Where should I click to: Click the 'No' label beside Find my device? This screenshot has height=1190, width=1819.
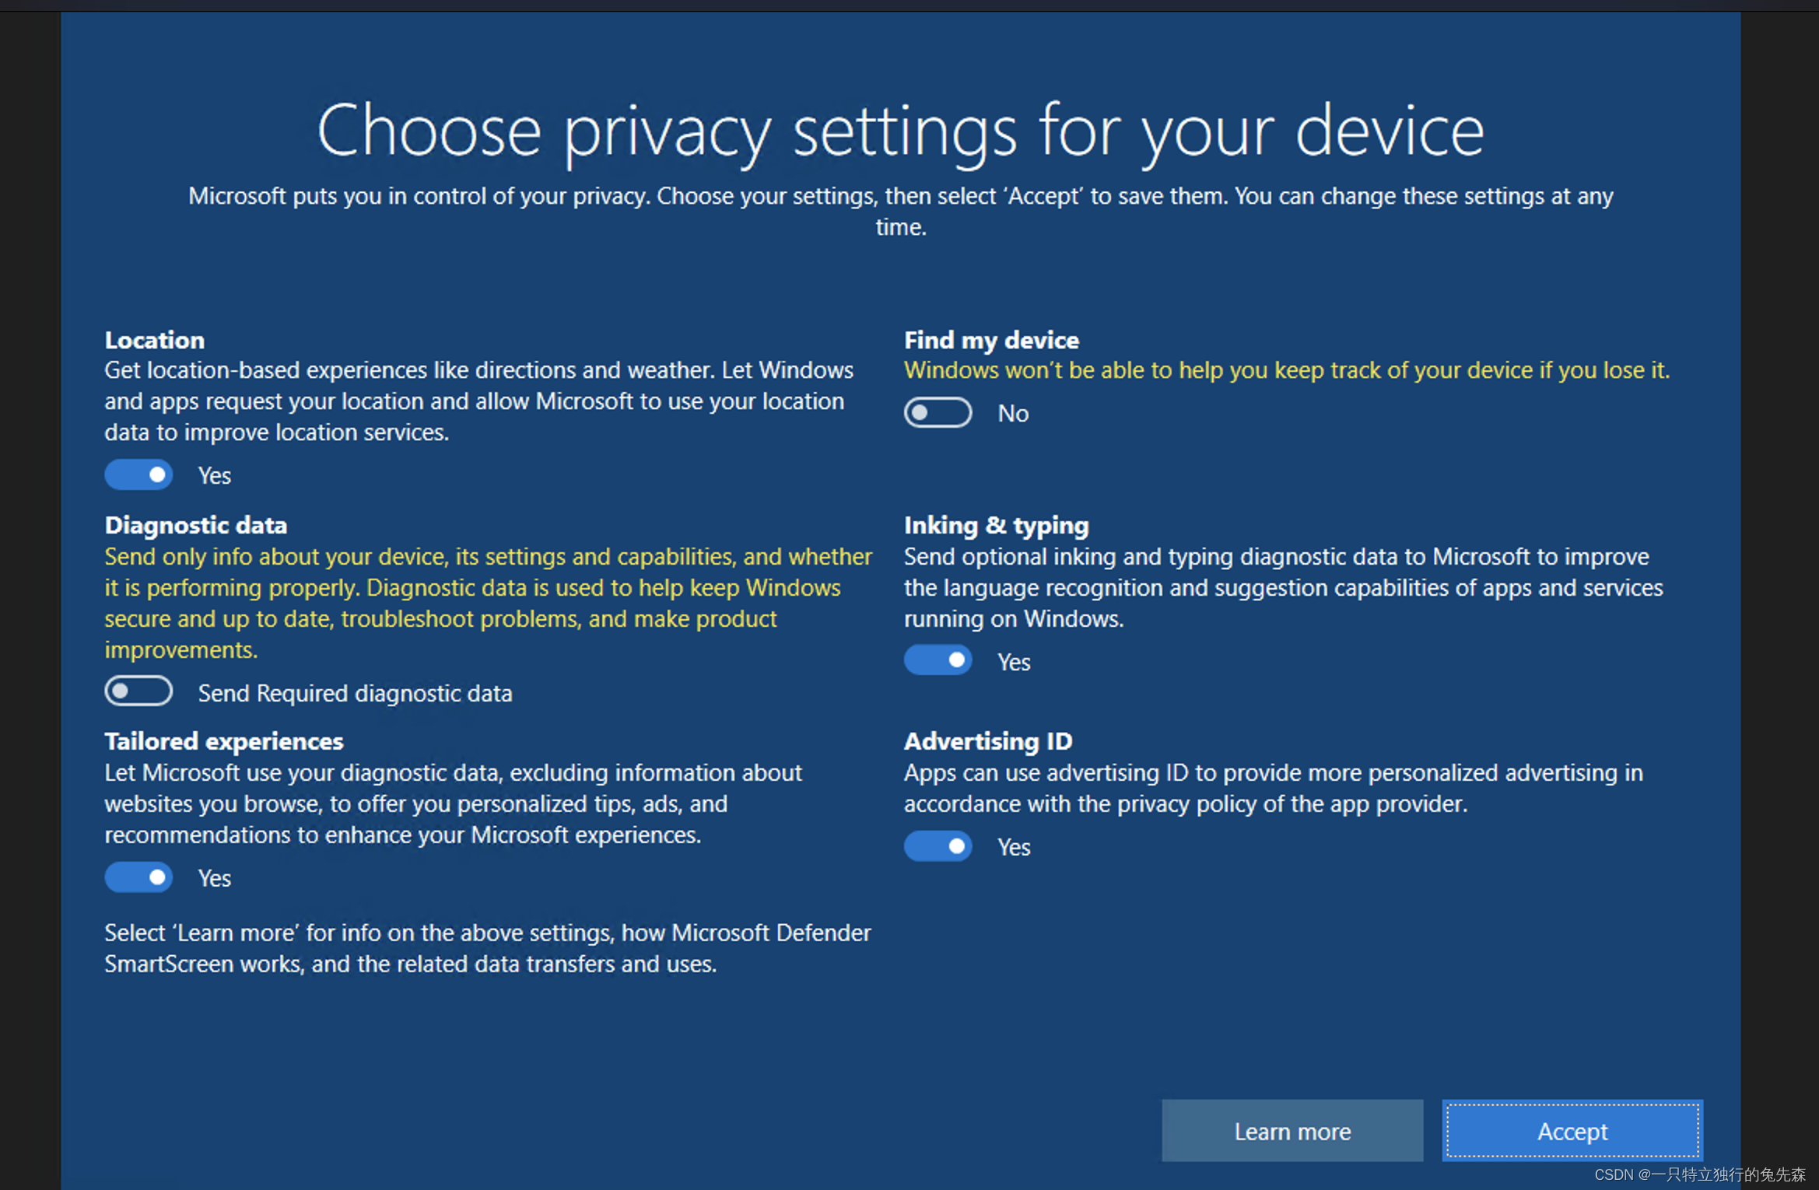[1013, 414]
